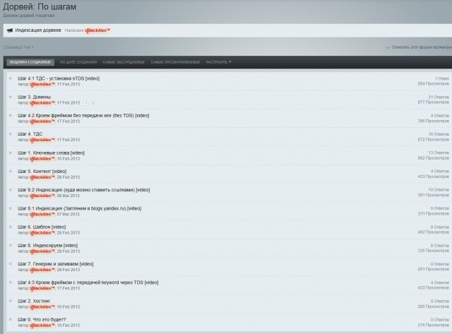The height and width of the screenshot is (334, 452).
Task: Click star icon beside 'Шаг 4. ТДС' topic
Action: 11,133
